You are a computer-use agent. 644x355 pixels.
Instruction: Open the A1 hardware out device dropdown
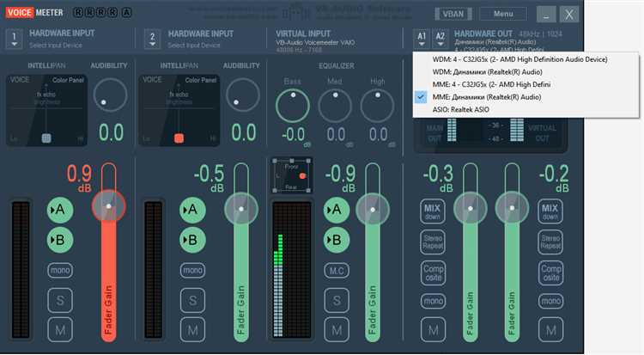pyautogui.click(x=422, y=40)
